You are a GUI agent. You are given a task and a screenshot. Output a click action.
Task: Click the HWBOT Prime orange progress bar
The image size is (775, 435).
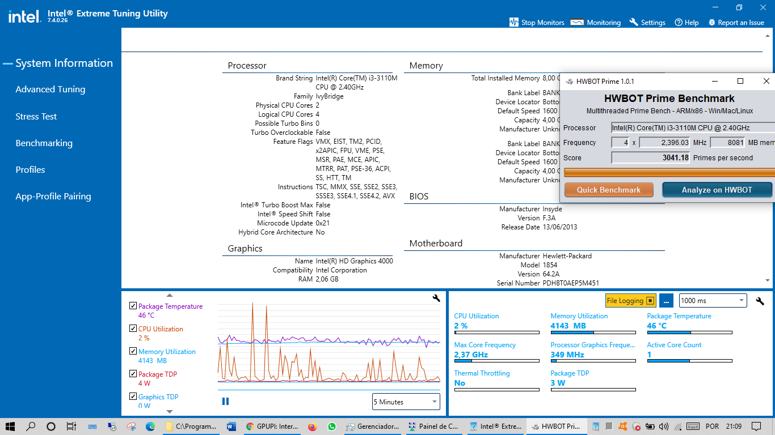click(x=669, y=172)
